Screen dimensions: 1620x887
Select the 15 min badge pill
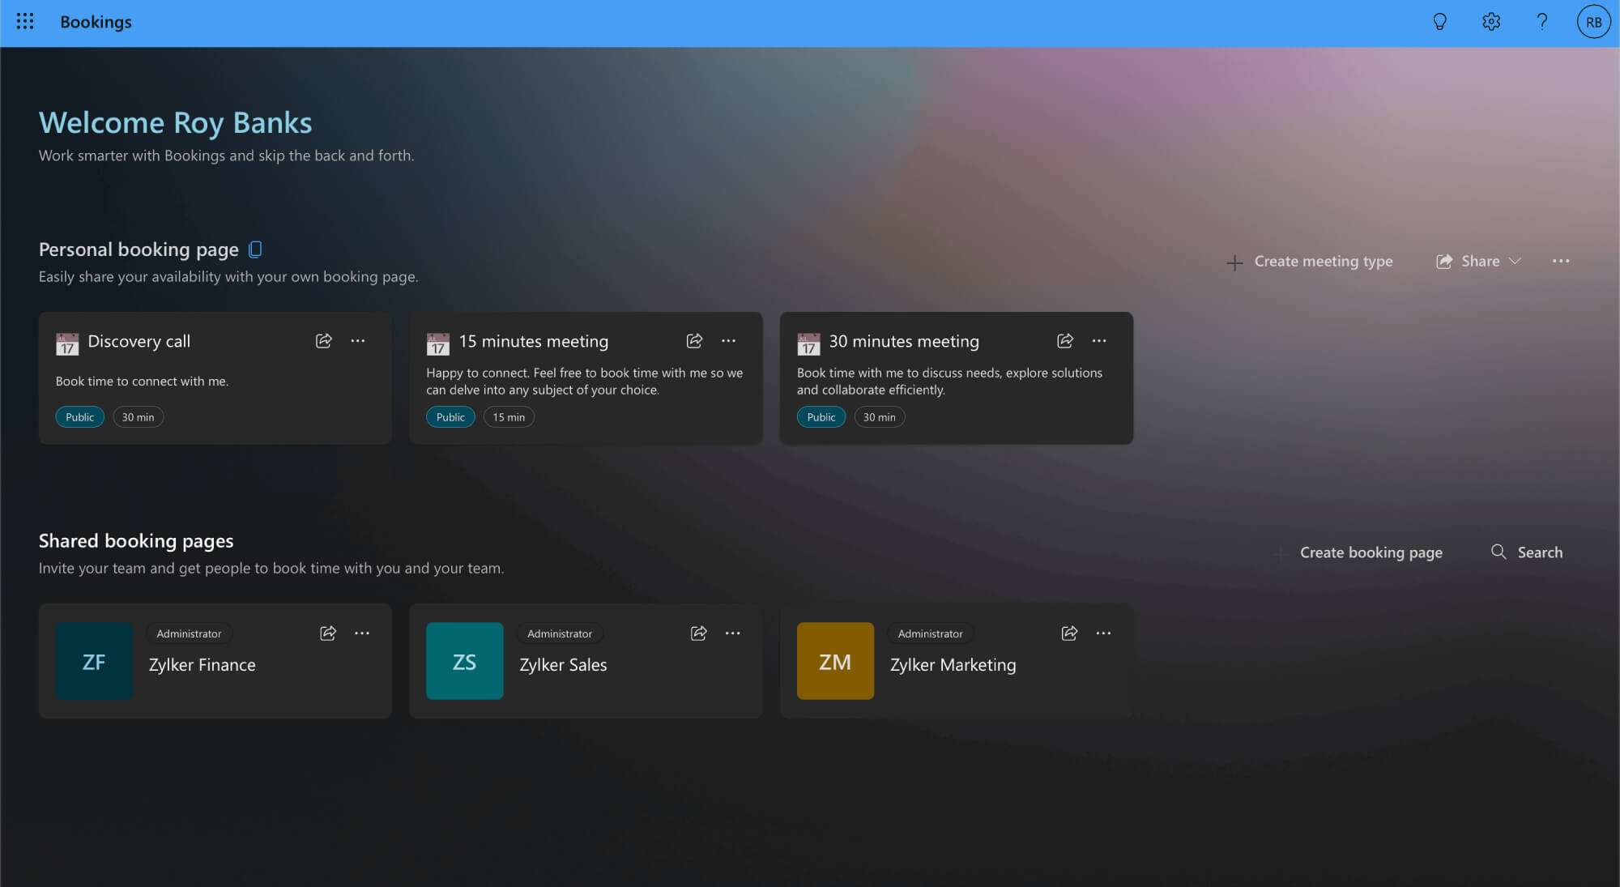click(509, 416)
